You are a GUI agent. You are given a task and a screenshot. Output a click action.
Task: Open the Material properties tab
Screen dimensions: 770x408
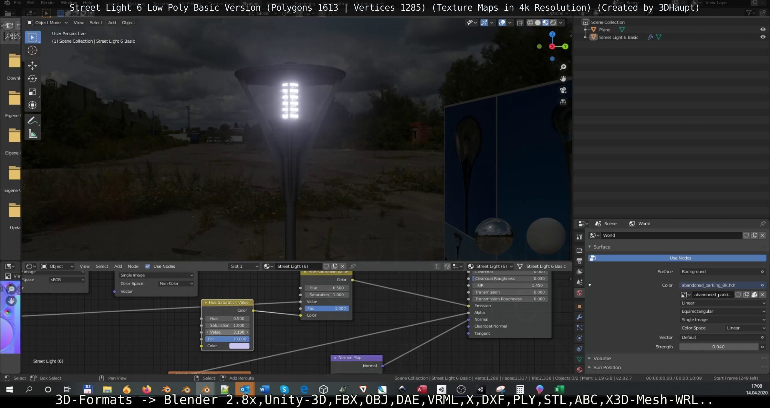[579, 370]
